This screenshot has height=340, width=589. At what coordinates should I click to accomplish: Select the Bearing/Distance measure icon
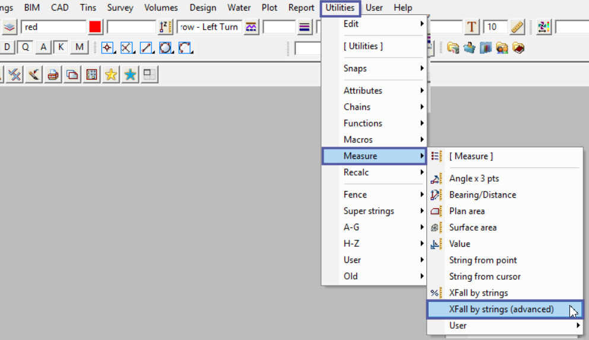click(x=436, y=195)
